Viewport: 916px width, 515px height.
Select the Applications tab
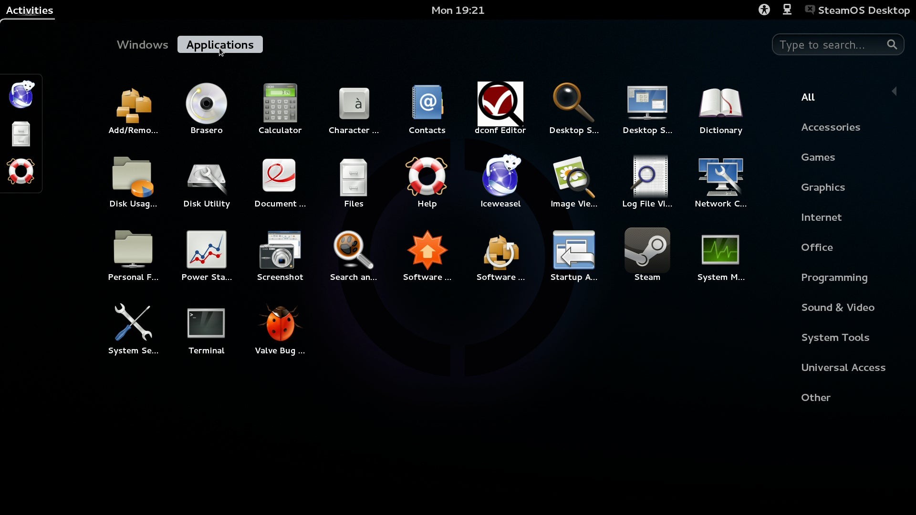tap(220, 44)
